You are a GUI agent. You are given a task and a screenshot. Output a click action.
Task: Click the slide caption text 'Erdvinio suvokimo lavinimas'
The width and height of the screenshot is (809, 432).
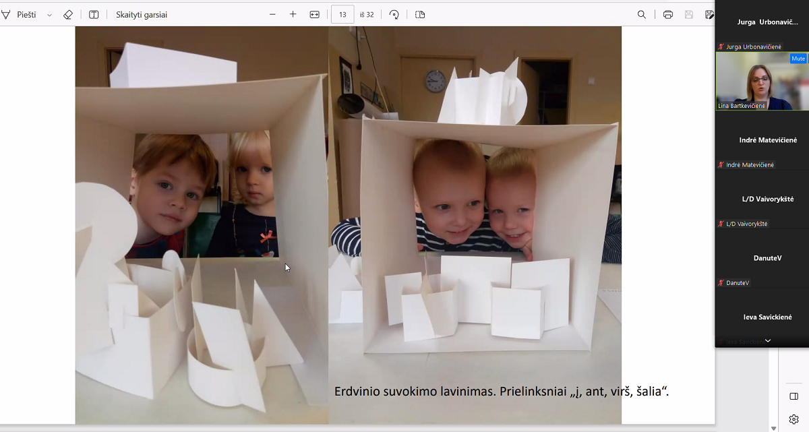pos(415,391)
